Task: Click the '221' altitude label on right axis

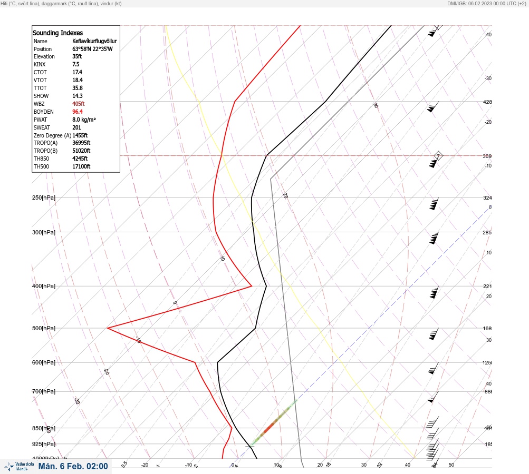Action: point(487,287)
